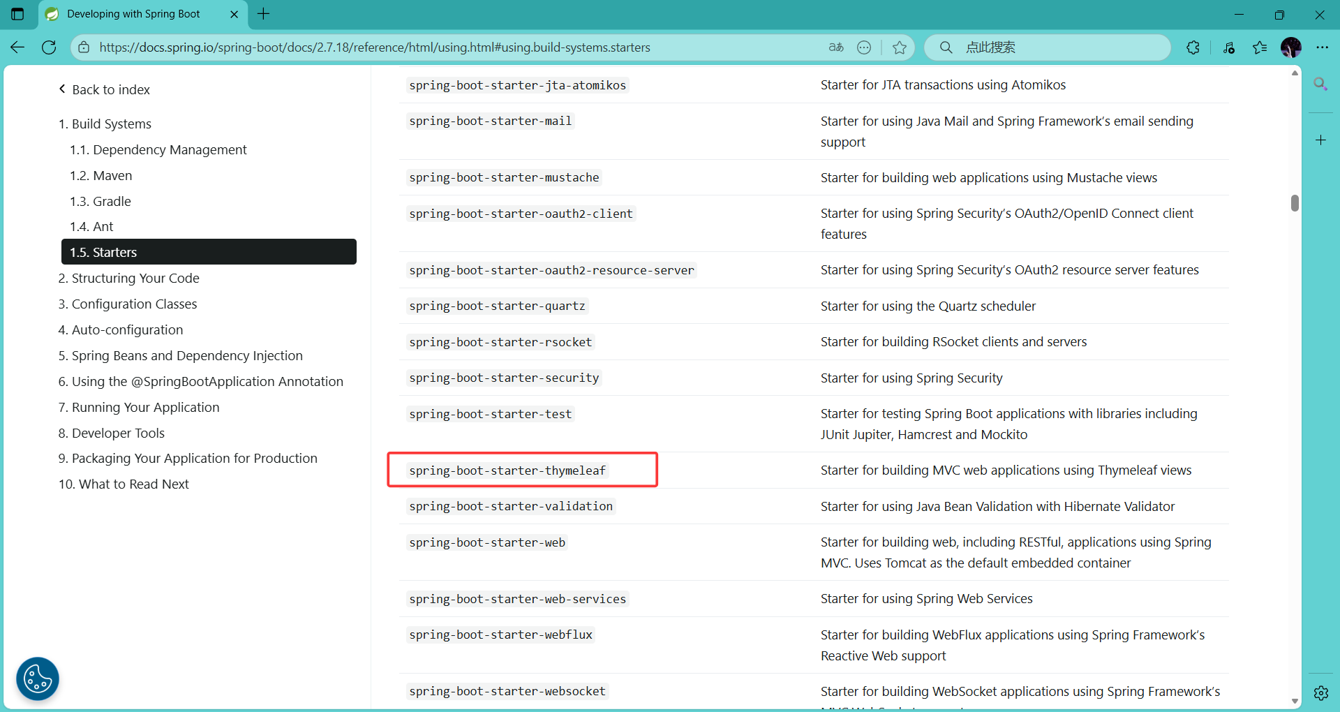Open cookie preferences button

pos(38,678)
